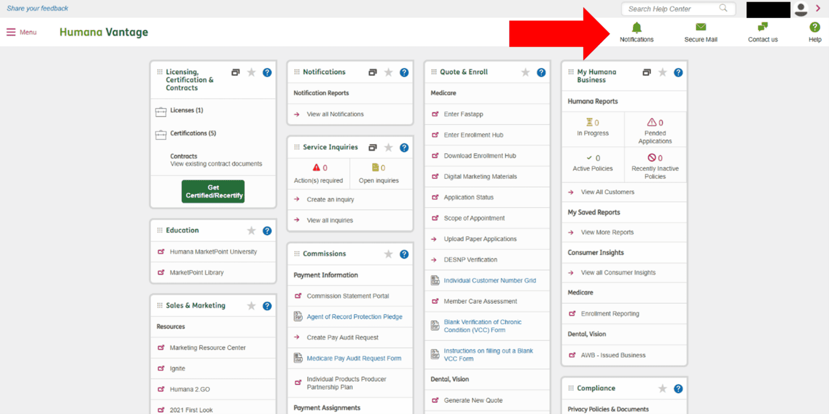Toggle the star on Sales & Marketing tile
The image size is (829, 414).
pos(251,306)
